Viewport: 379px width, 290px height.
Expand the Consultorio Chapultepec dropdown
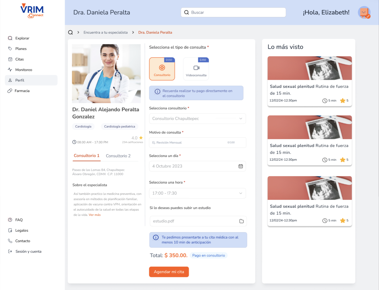tap(197, 119)
